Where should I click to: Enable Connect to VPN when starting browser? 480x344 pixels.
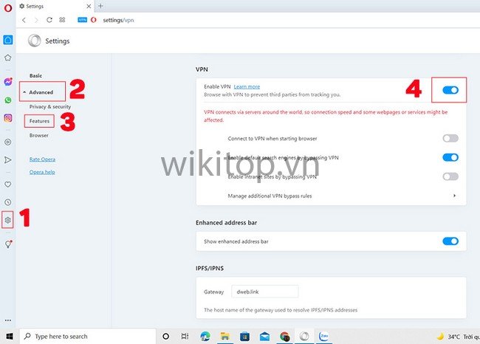(x=450, y=138)
